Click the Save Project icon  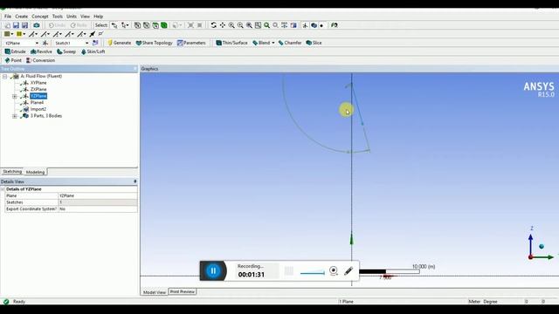pyautogui.click(x=16, y=25)
